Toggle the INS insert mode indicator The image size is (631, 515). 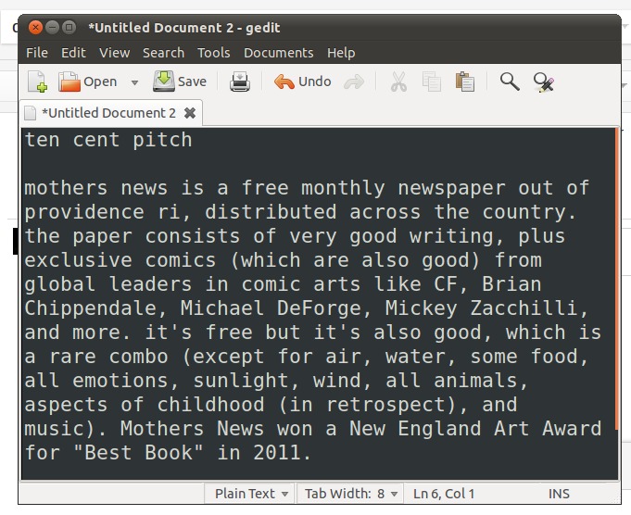tap(559, 494)
